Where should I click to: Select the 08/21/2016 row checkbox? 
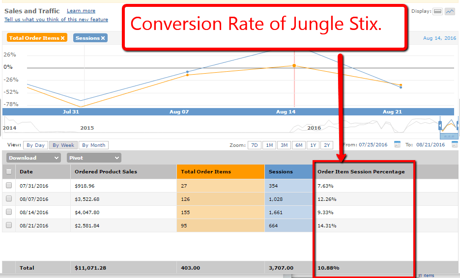pyautogui.click(x=9, y=225)
